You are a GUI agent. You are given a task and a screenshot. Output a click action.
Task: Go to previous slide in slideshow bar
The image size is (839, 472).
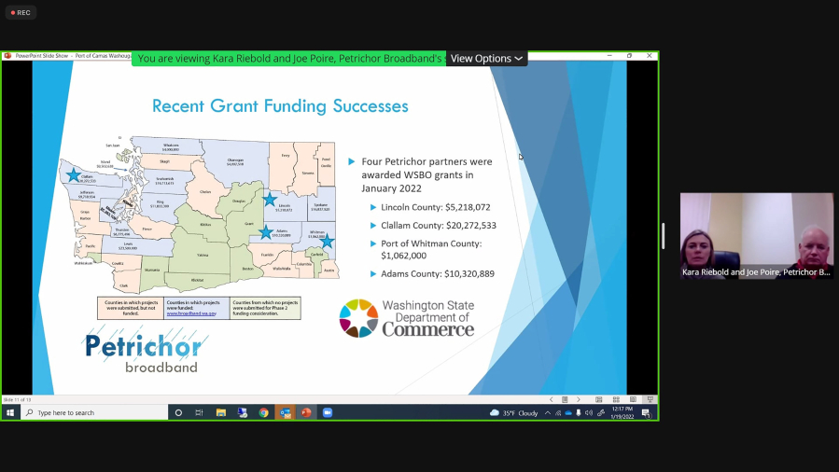[x=552, y=399]
